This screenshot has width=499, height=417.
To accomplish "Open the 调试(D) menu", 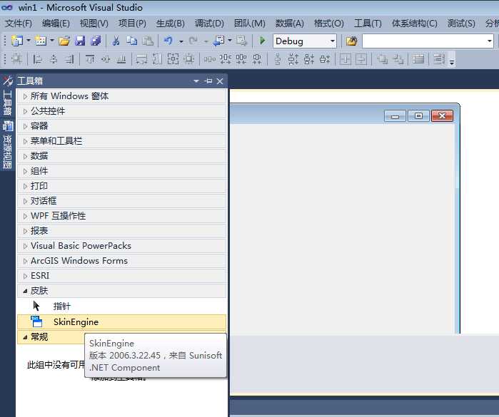I will click(209, 24).
